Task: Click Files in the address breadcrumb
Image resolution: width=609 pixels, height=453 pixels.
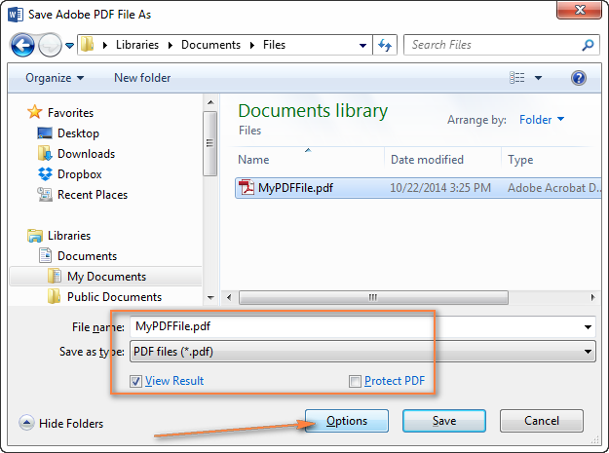Action: 274,45
